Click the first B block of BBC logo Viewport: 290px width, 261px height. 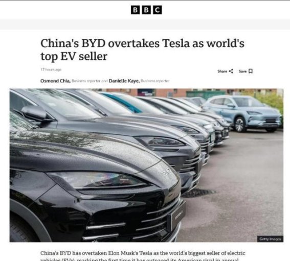(x=135, y=10)
